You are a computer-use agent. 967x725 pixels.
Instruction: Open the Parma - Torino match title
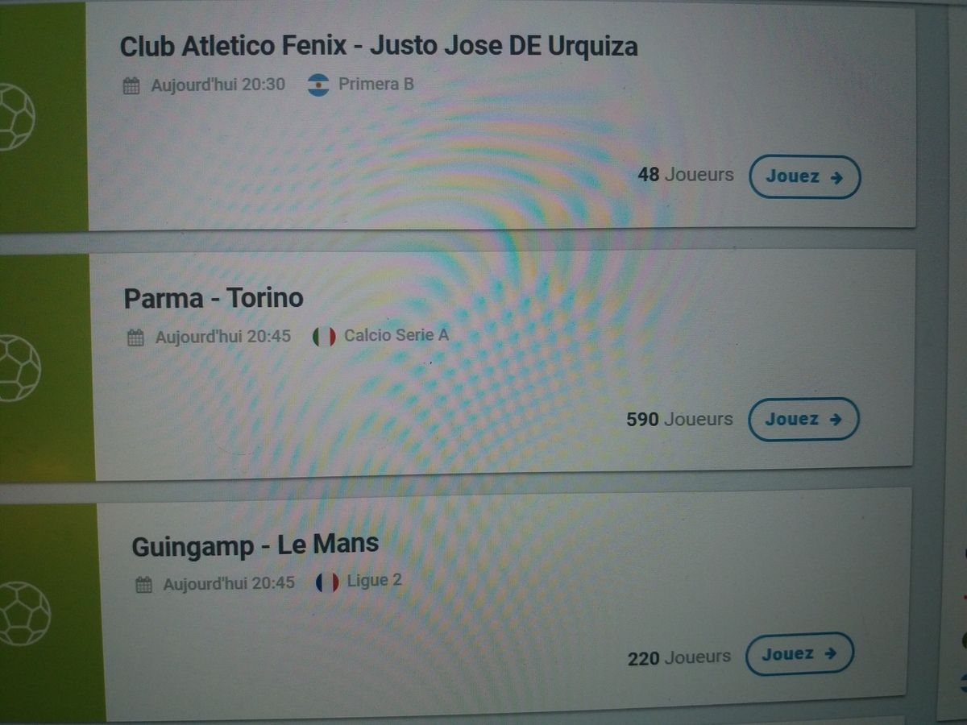[214, 298]
